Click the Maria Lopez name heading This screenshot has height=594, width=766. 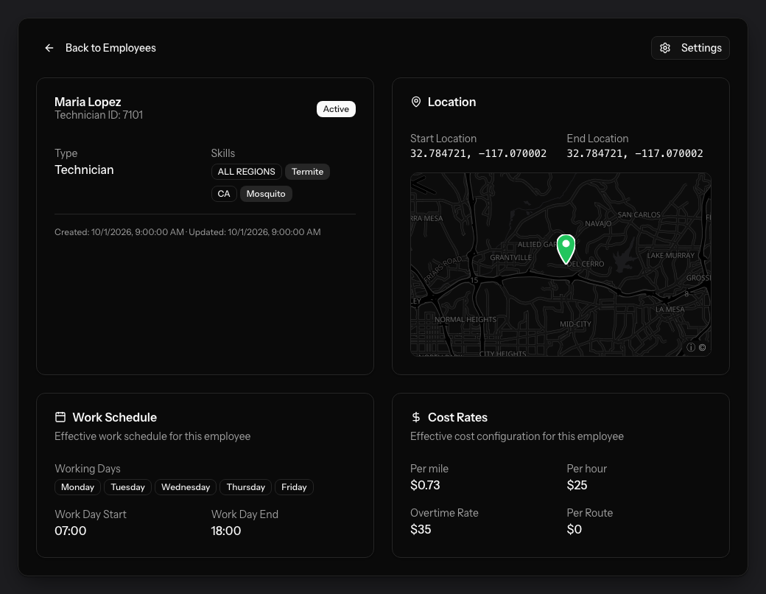point(88,102)
